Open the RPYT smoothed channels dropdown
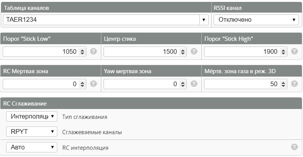Screen dimensions: 303x157 point(32,132)
